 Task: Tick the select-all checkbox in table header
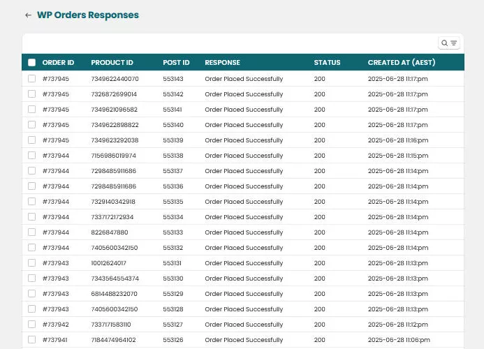[32, 63]
